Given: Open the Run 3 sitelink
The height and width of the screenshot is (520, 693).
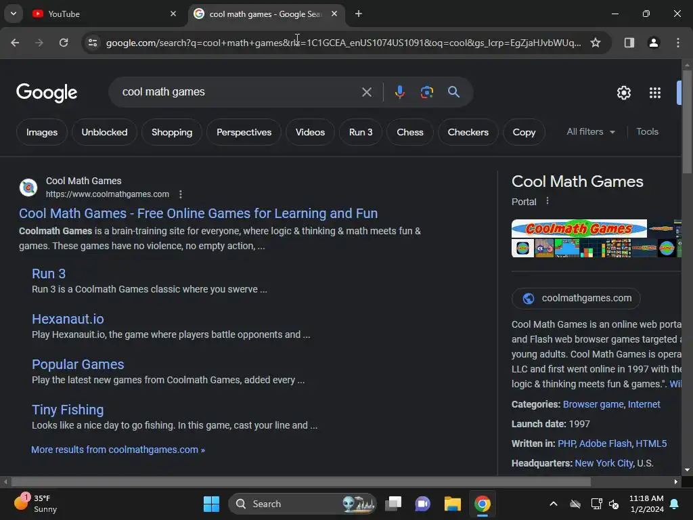Looking at the screenshot, I should [49, 274].
